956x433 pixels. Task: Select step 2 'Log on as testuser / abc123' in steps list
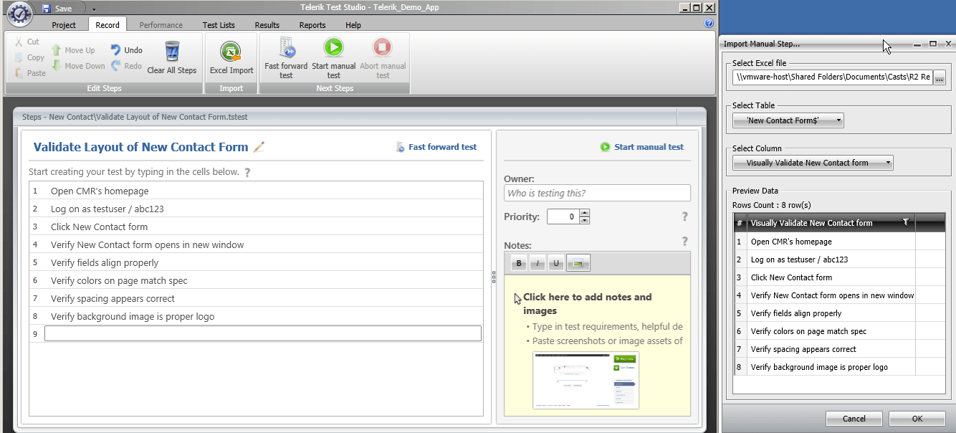[257, 209]
